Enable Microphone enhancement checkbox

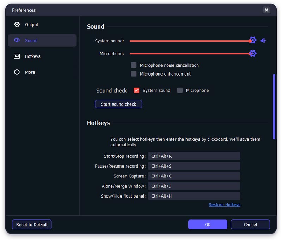coord(134,74)
